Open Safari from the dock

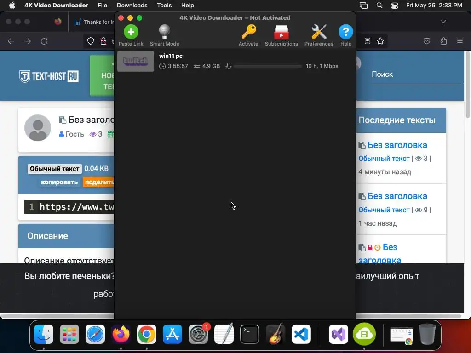pos(95,334)
